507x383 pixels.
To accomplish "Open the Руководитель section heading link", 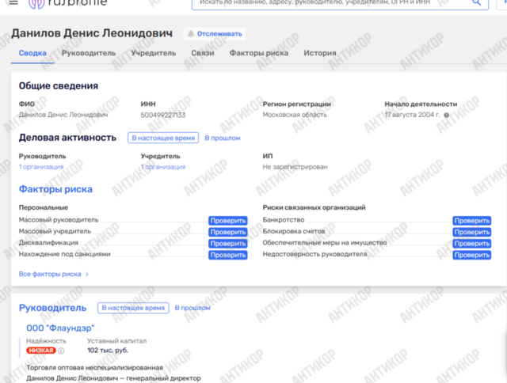I will tap(53, 308).
